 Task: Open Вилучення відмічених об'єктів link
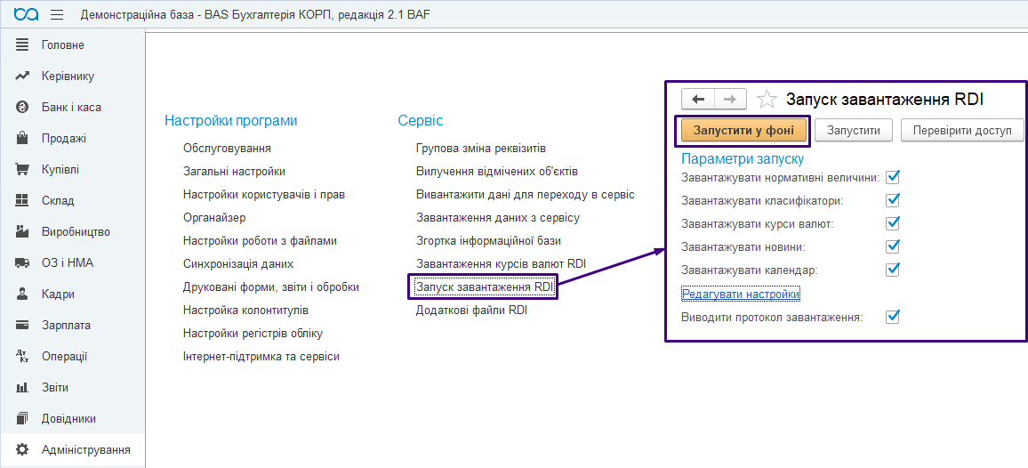[x=497, y=172]
